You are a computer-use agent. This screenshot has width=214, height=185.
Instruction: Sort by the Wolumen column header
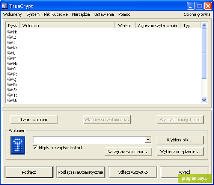[68, 26]
